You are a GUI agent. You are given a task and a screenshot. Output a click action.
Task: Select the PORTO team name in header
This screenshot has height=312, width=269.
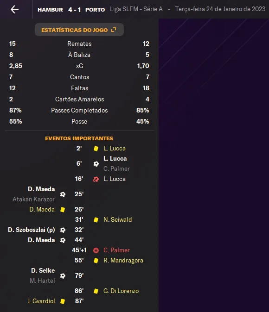pos(95,10)
